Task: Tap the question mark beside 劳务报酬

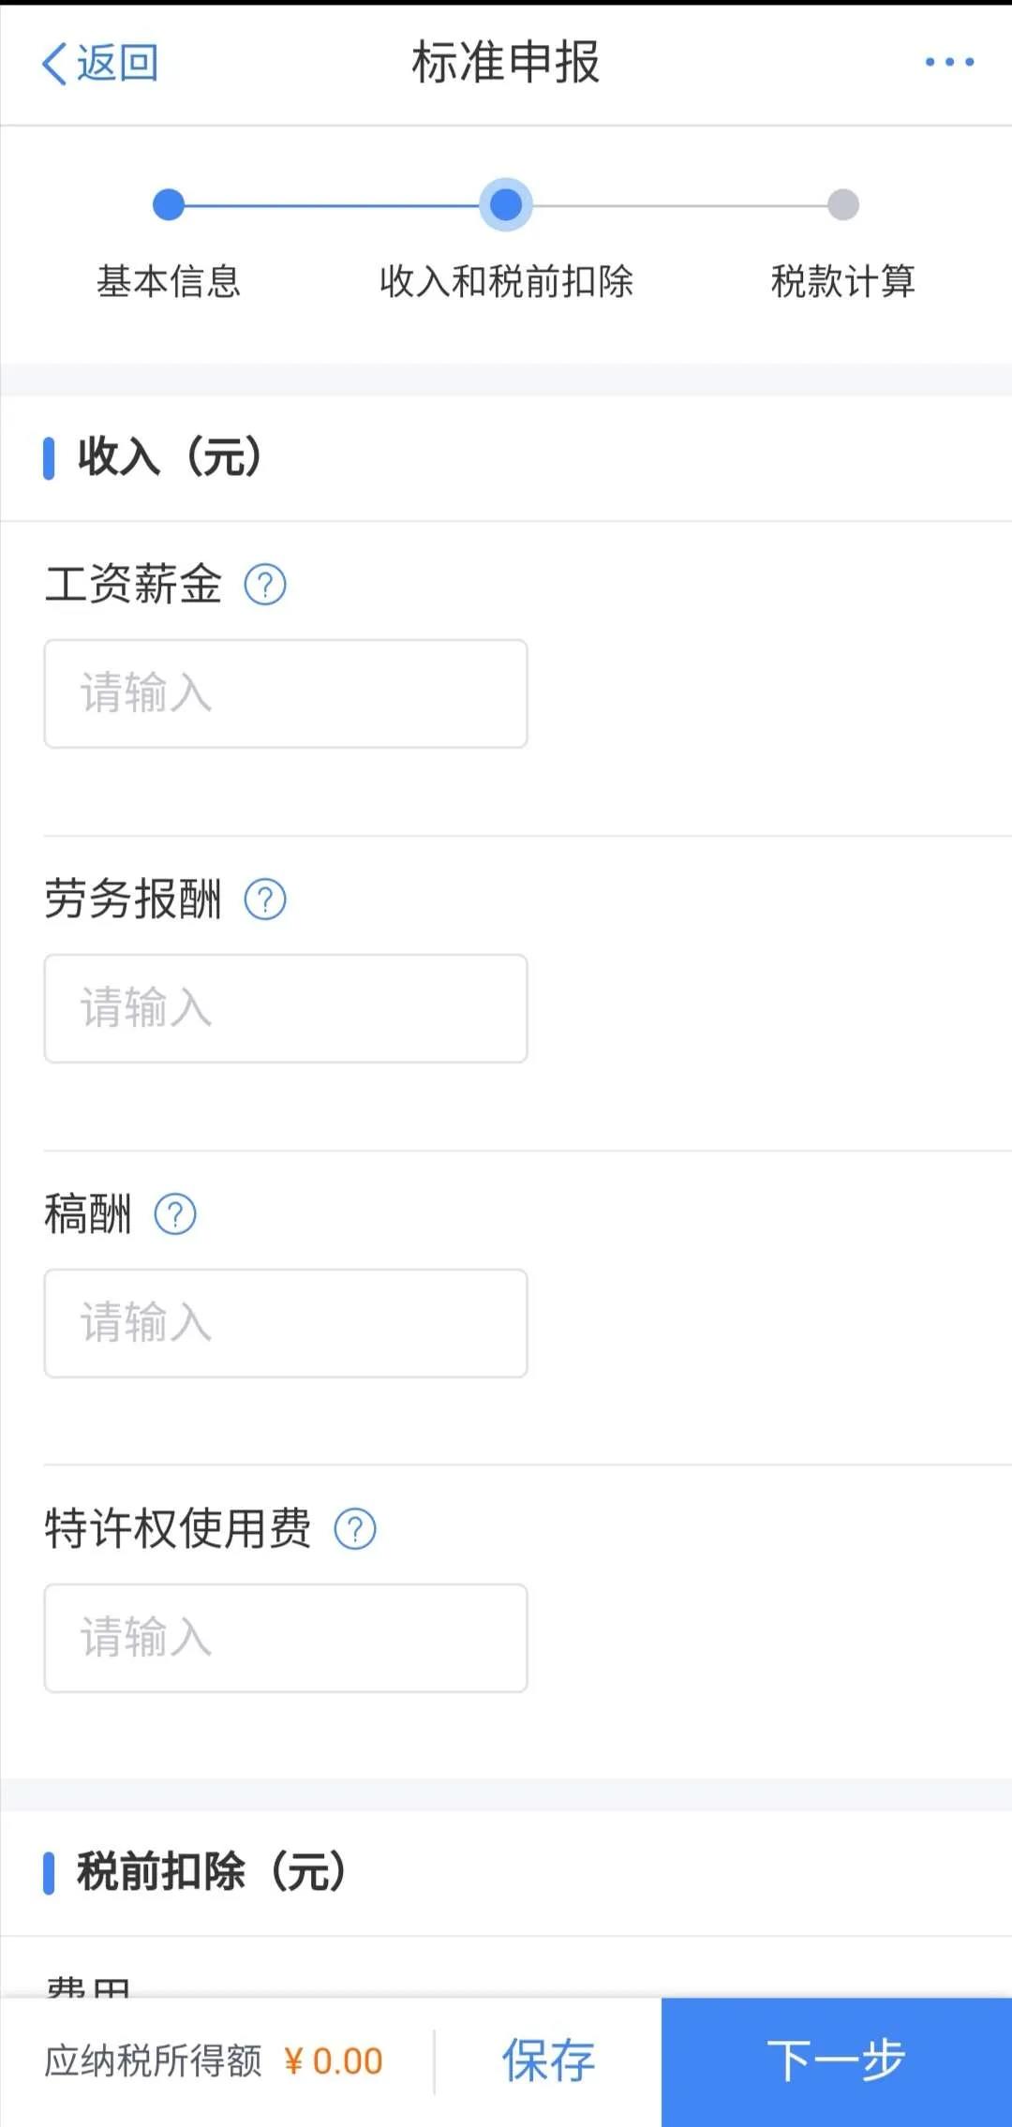Action: tap(265, 900)
